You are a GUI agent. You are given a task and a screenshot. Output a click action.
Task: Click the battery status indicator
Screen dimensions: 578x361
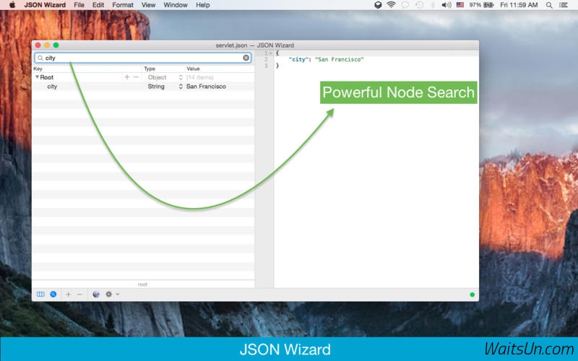[481, 5]
